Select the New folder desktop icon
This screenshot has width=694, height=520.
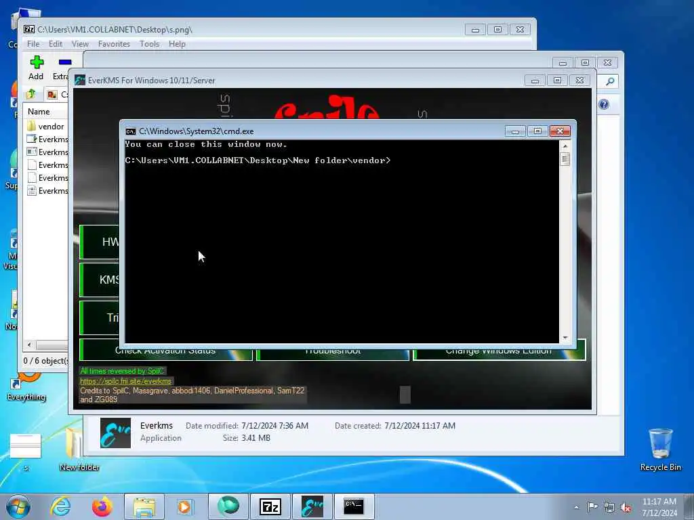click(x=80, y=450)
